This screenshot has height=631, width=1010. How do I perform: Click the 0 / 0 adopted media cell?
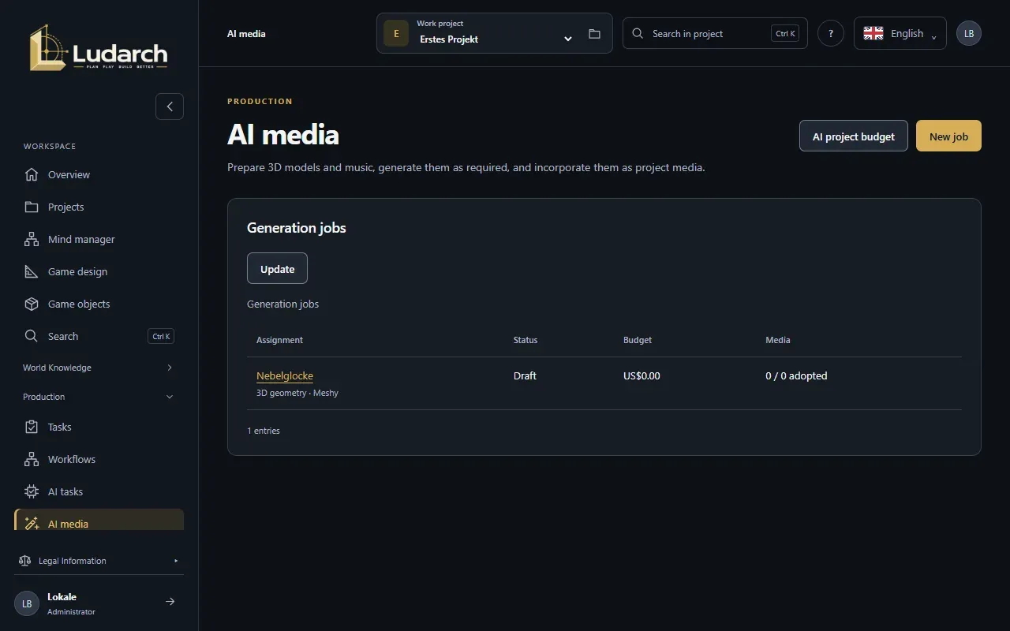(796, 375)
